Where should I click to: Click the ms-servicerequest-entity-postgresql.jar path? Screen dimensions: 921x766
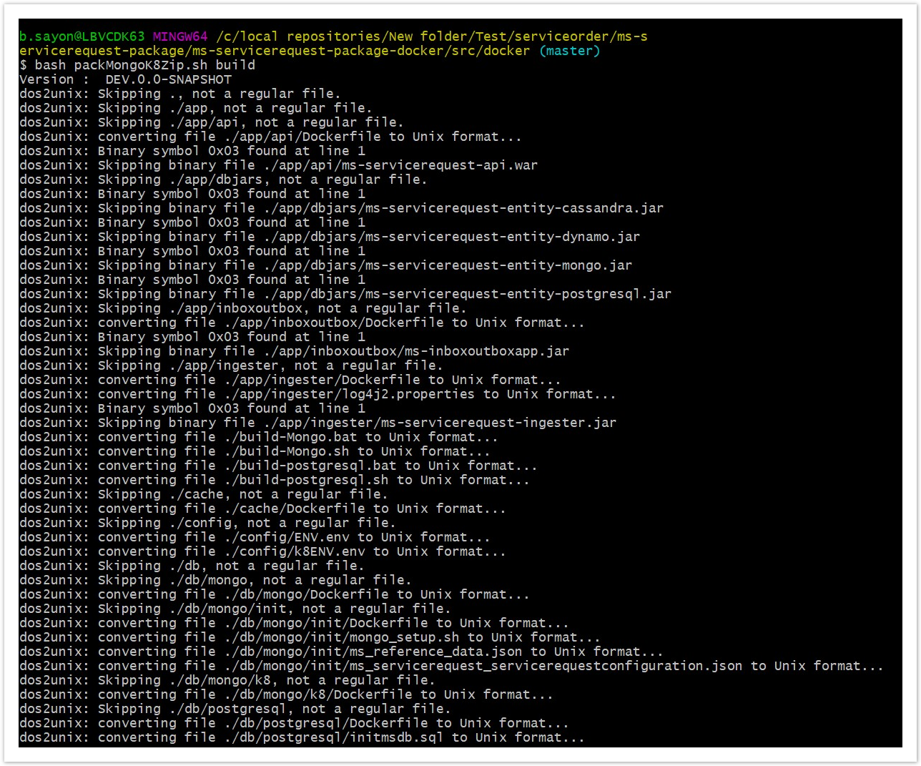467,294
